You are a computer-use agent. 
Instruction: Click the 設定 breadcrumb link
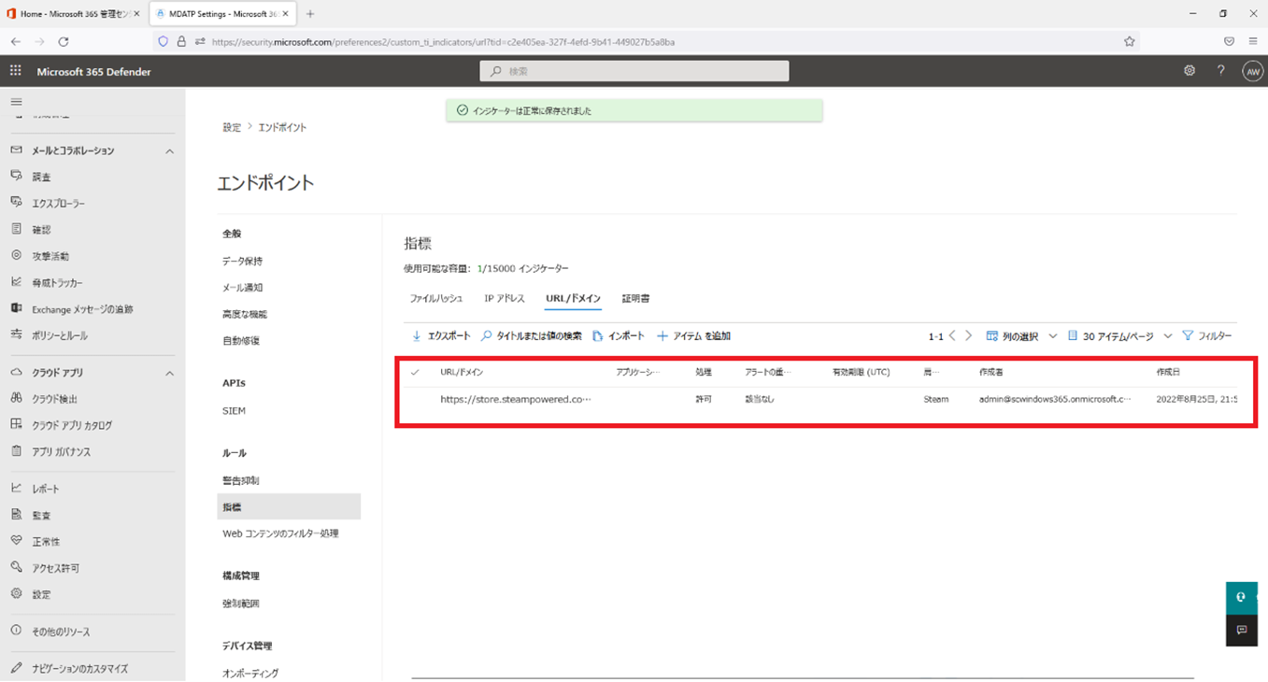pos(231,127)
